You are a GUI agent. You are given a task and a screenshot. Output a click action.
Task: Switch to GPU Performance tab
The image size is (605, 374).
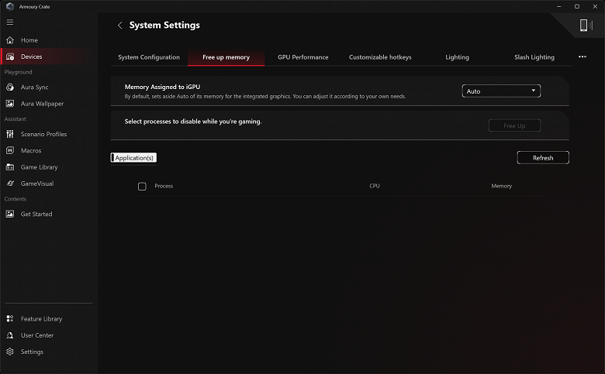tap(302, 57)
